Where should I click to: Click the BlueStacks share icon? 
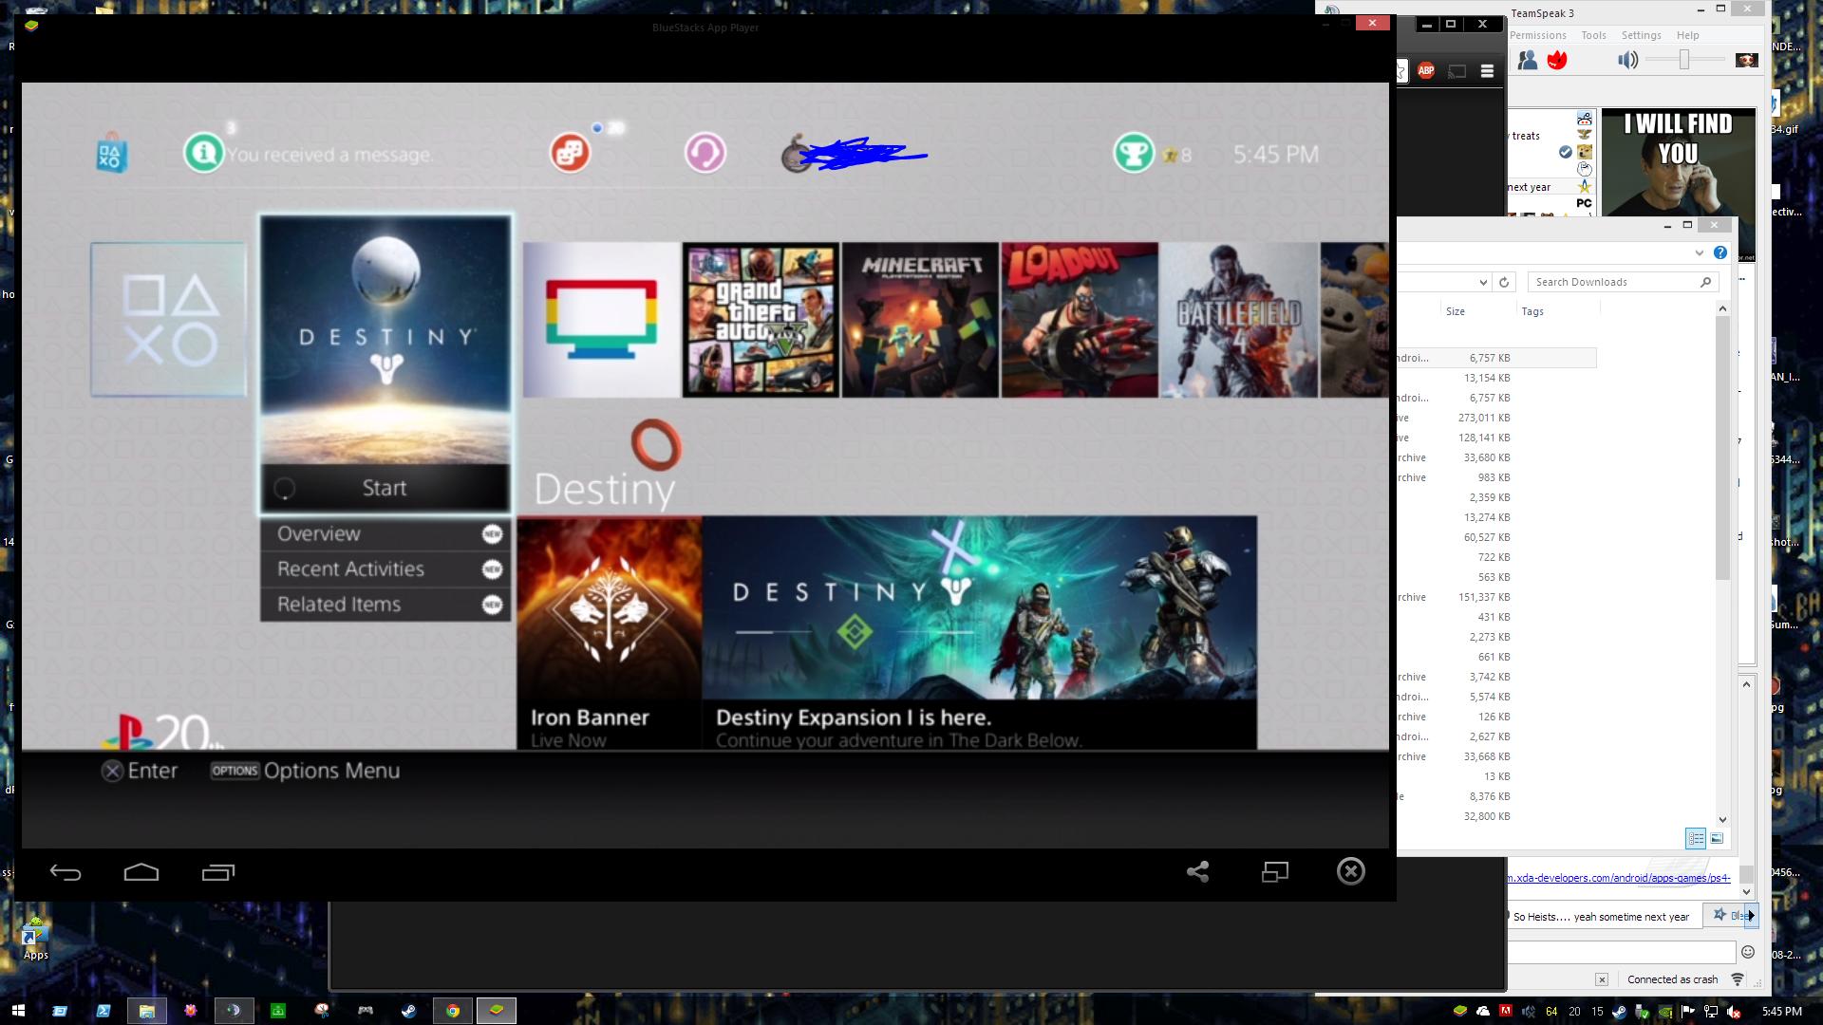1197,871
